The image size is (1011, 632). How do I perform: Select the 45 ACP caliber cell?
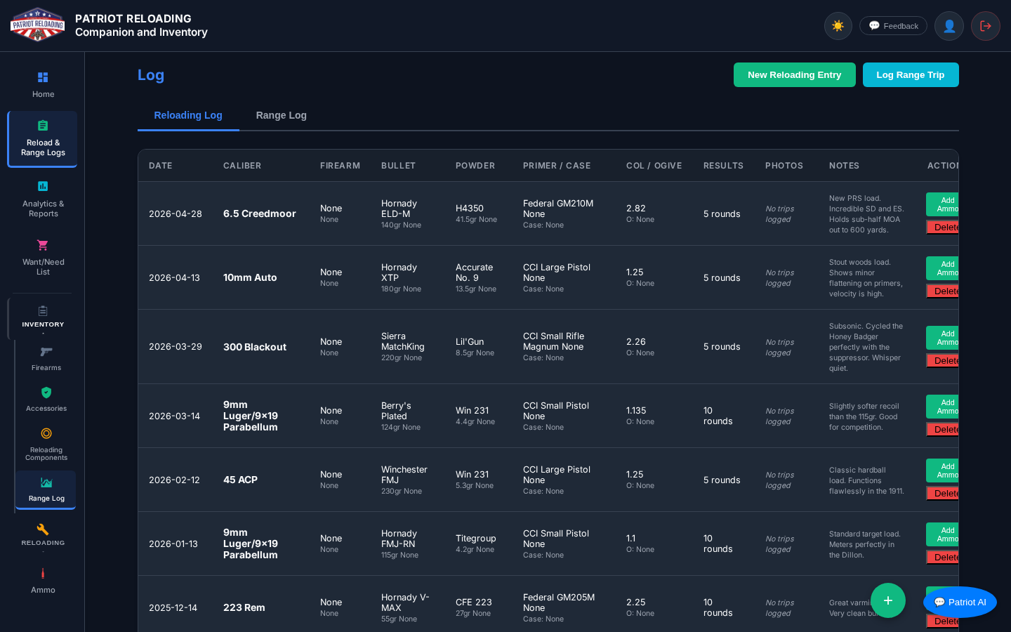[x=240, y=480]
